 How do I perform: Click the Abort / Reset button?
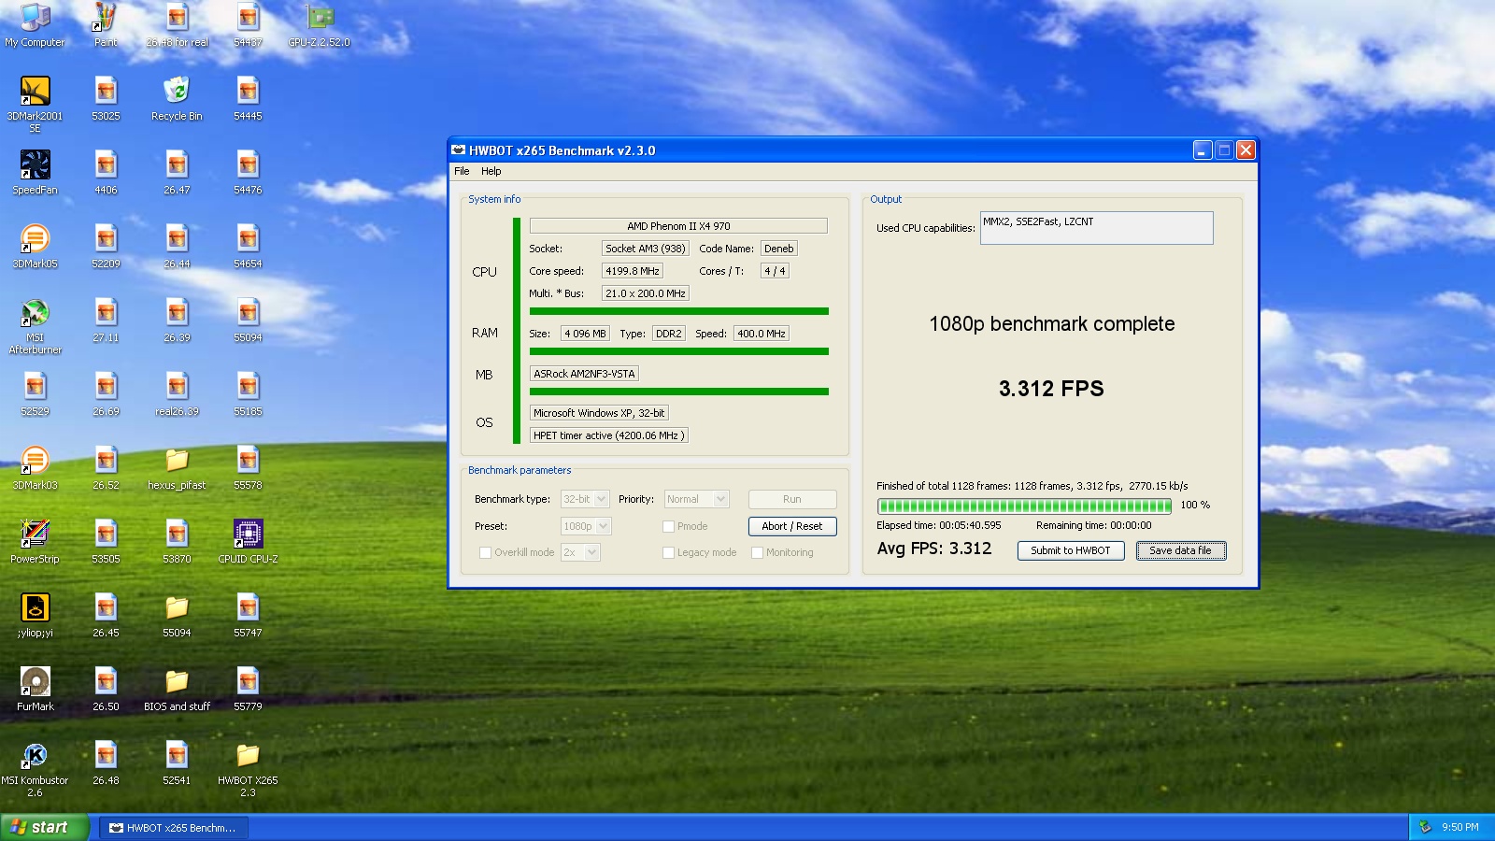click(x=792, y=526)
